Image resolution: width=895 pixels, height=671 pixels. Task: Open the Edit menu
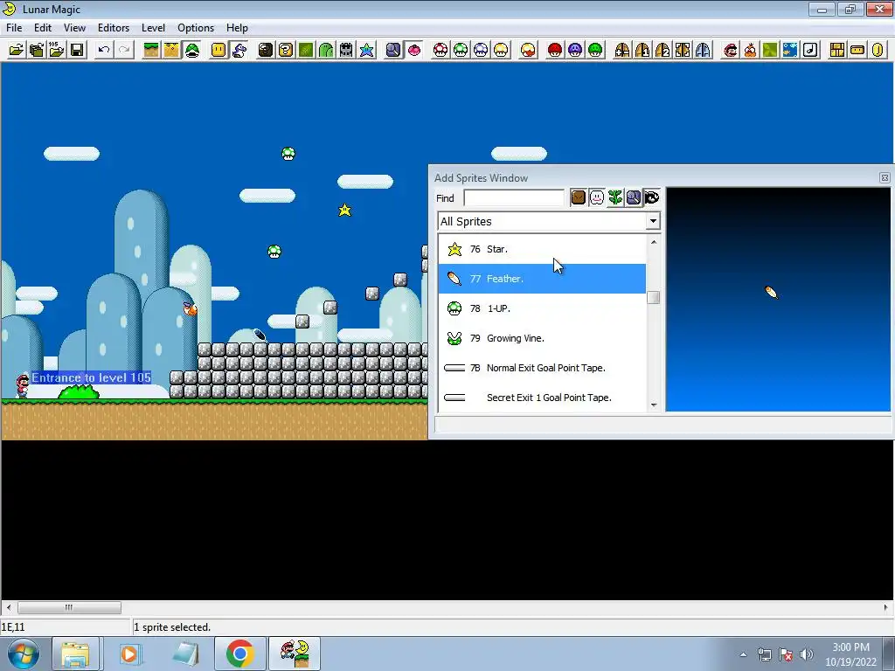coord(43,28)
